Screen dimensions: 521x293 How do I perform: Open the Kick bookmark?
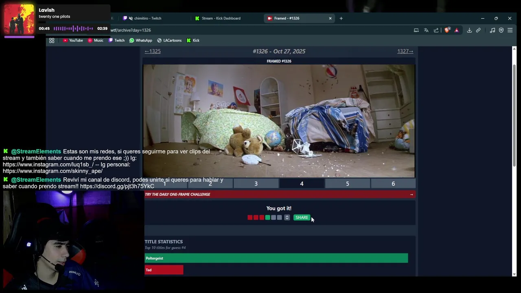[193, 40]
